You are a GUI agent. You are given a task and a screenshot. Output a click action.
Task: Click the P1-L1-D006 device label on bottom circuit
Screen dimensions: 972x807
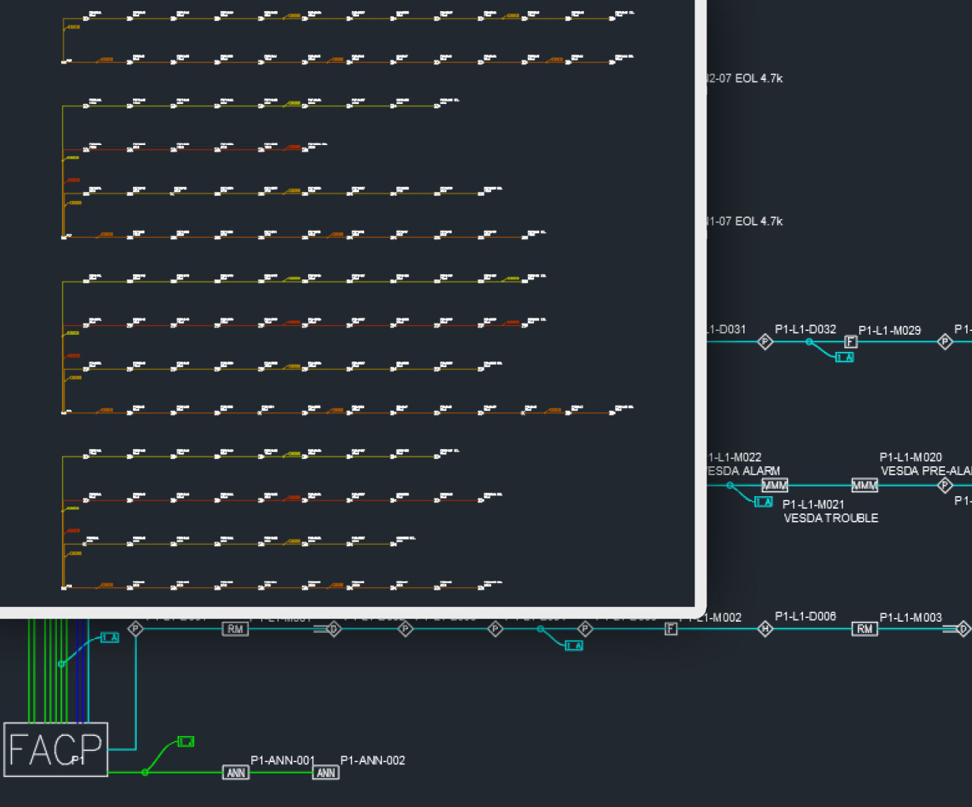tap(805, 616)
